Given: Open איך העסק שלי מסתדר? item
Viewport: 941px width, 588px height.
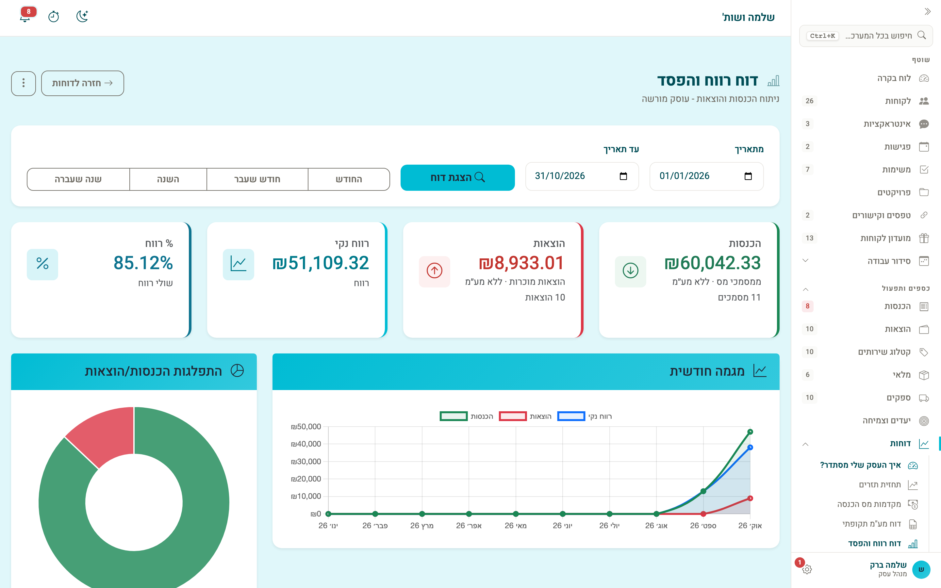Looking at the screenshot, I should point(869,465).
